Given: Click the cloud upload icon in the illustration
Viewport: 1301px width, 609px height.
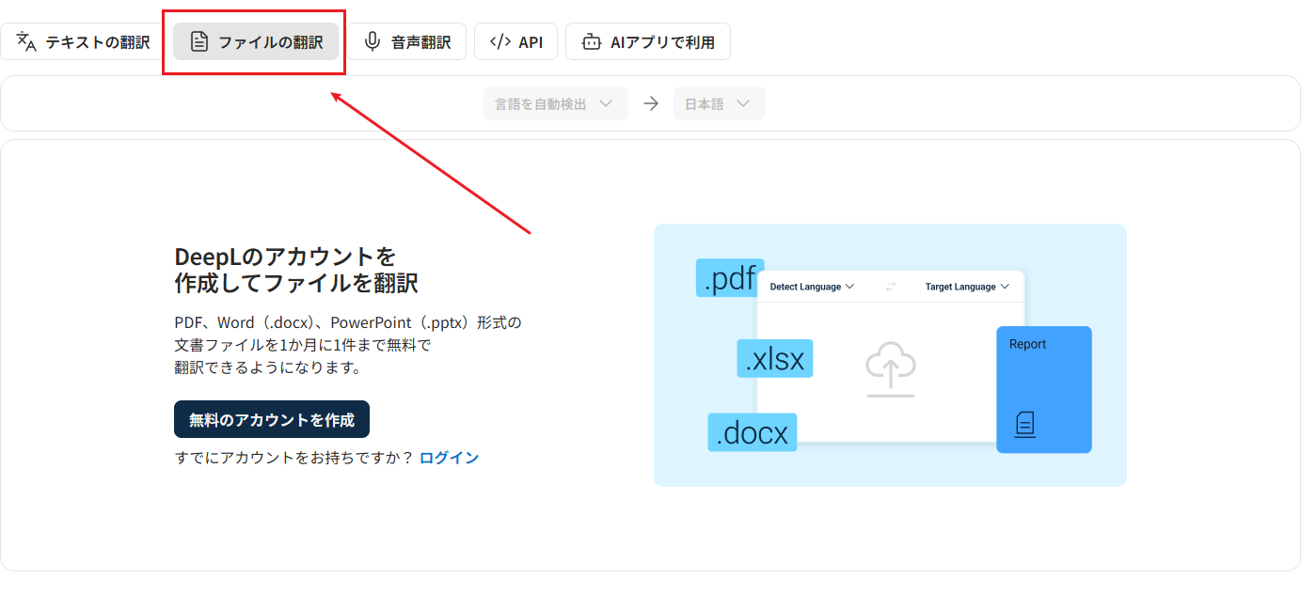Looking at the screenshot, I should tap(891, 369).
